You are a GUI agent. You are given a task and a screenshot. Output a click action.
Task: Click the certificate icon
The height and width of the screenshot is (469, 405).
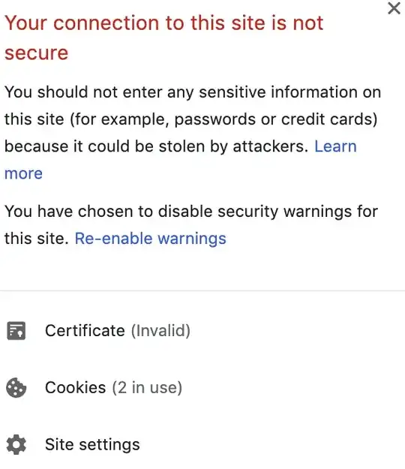tap(16, 331)
